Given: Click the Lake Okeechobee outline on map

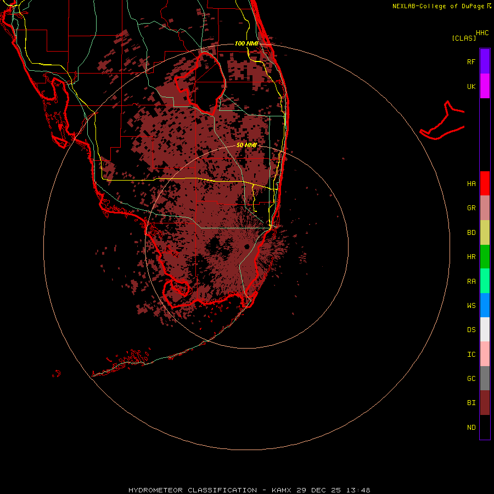Looking at the screenshot, I should pos(200,83).
